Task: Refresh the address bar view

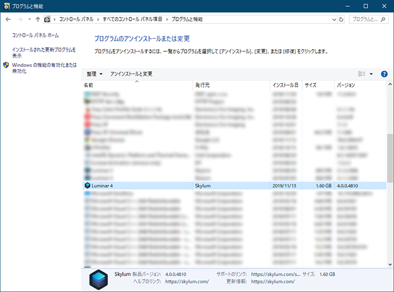Action: [341, 19]
